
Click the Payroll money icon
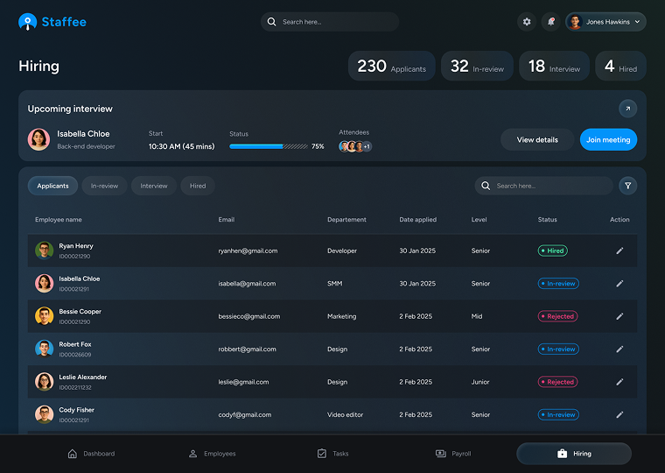[x=441, y=454]
